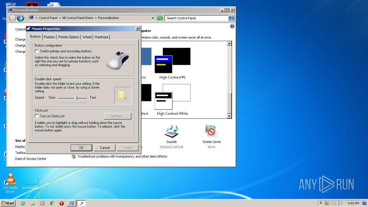Click the Windows Start button
368x207 pixels.
click(8, 203)
